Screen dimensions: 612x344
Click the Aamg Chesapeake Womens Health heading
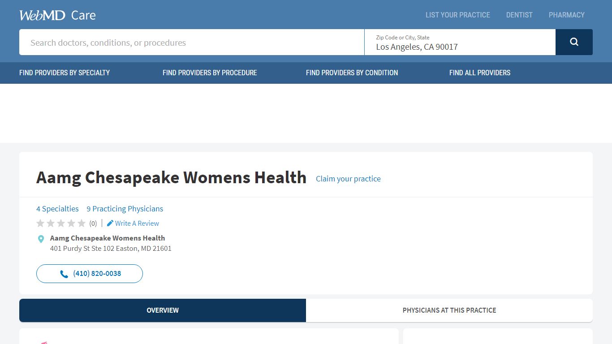click(x=171, y=177)
